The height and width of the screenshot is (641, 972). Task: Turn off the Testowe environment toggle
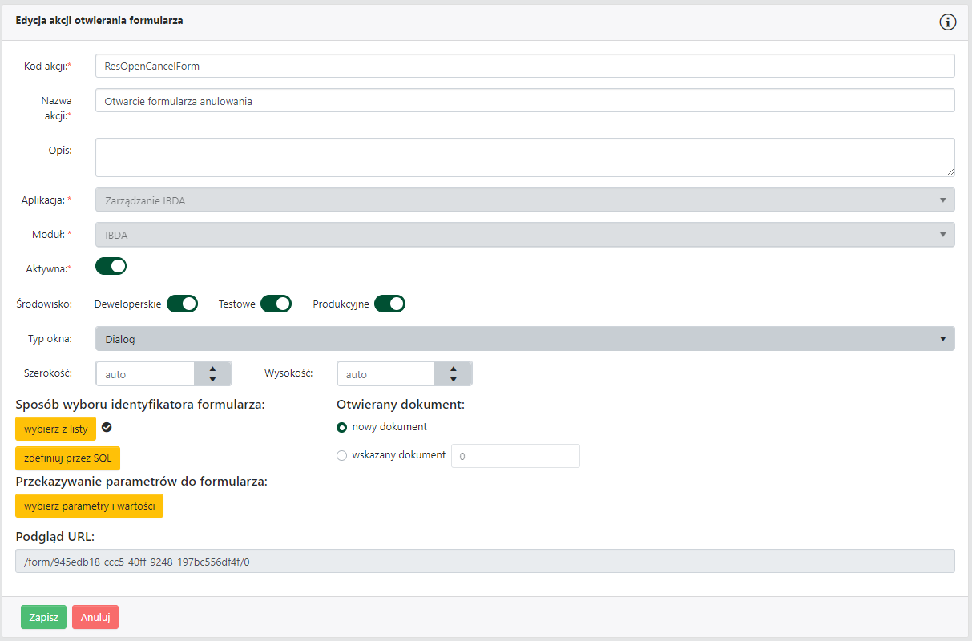[x=276, y=304]
